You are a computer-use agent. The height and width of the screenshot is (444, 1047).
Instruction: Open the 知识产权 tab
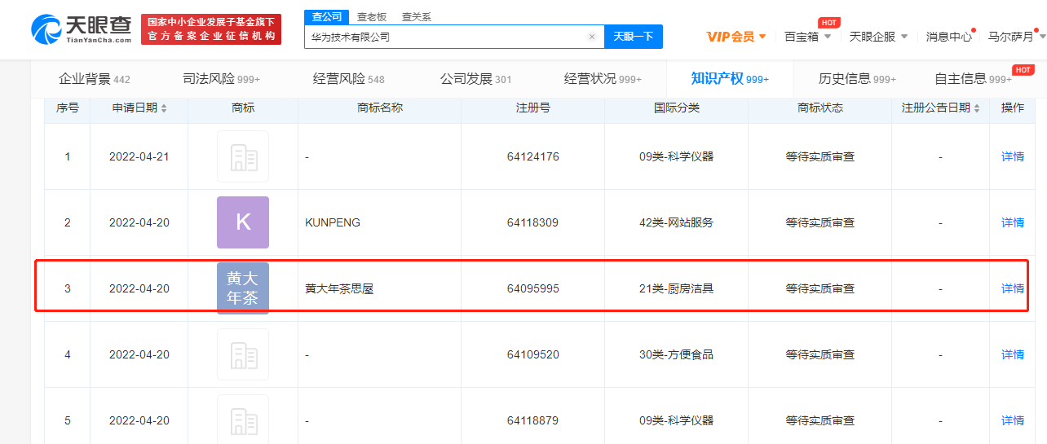pyautogui.click(x=730, y=79)
